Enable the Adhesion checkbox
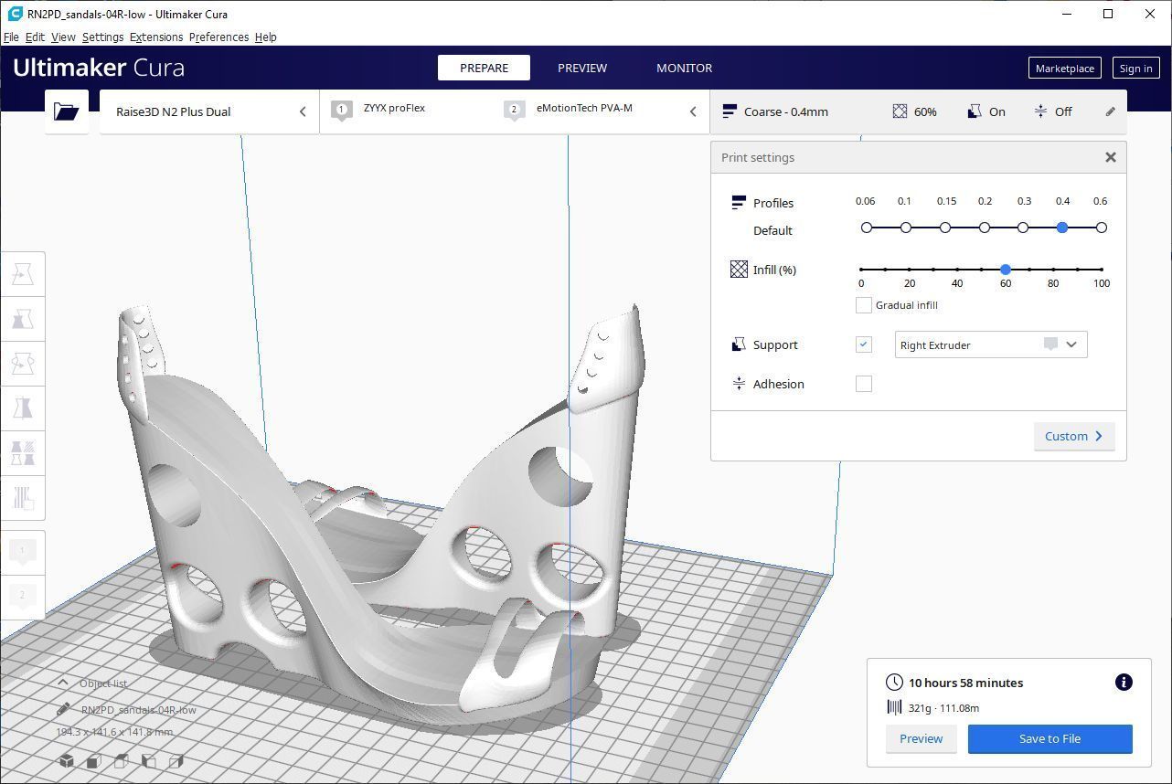The width and height of the screenshot is (1172, 784). [x=863, y=384]
